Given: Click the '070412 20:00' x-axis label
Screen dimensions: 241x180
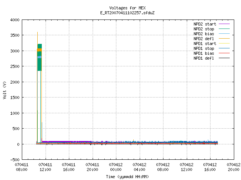Looking at the screenshot, I should pos(233,167).
